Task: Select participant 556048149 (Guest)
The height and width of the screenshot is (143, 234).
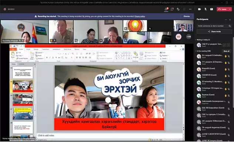Action: (x=214, y=76)
